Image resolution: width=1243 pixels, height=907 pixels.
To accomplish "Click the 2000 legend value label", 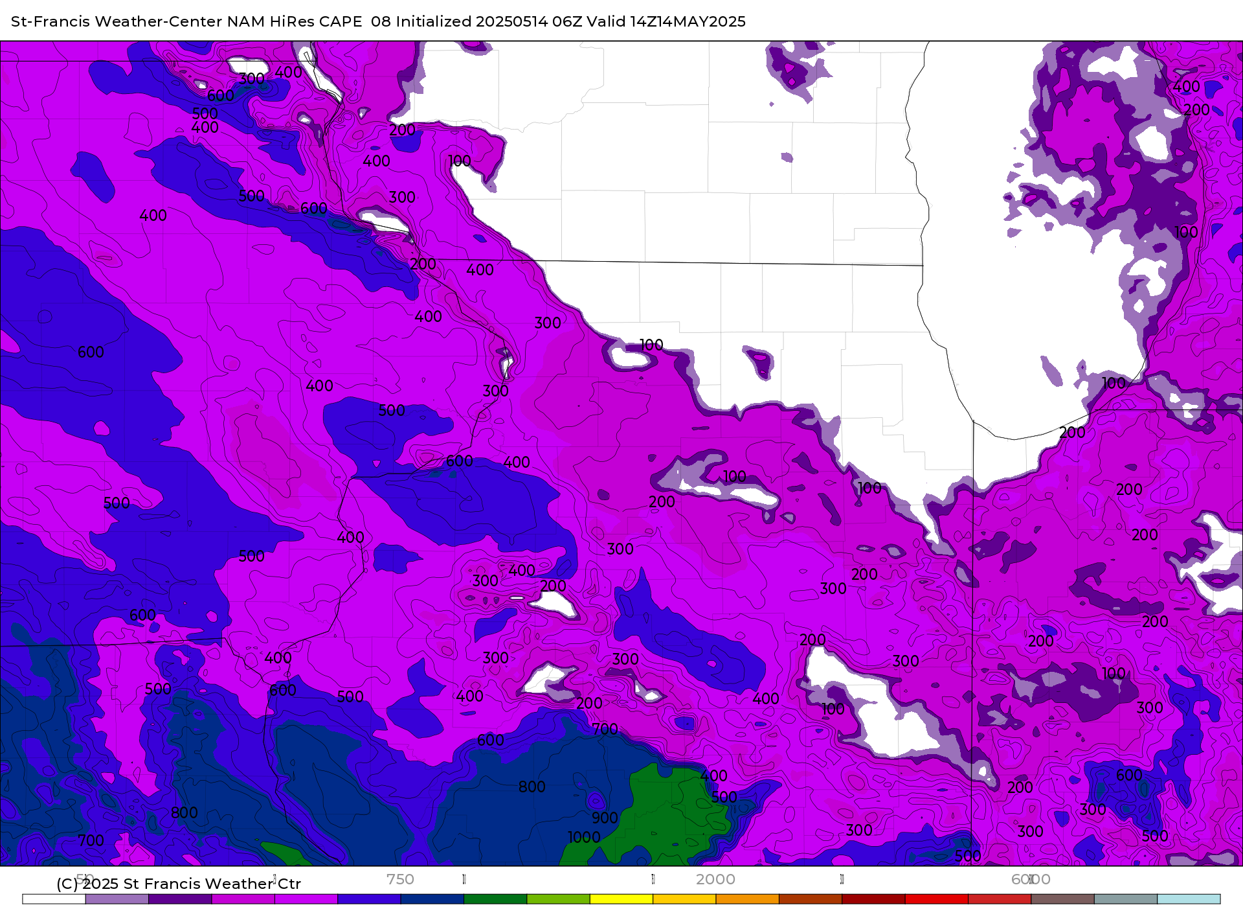I will [715, 879].
